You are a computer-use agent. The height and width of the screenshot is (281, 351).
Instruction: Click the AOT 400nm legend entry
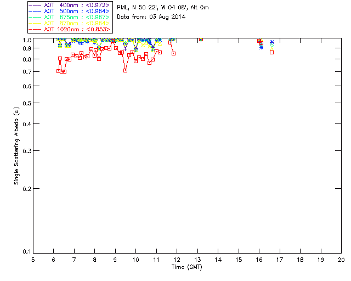coord(70,5)
